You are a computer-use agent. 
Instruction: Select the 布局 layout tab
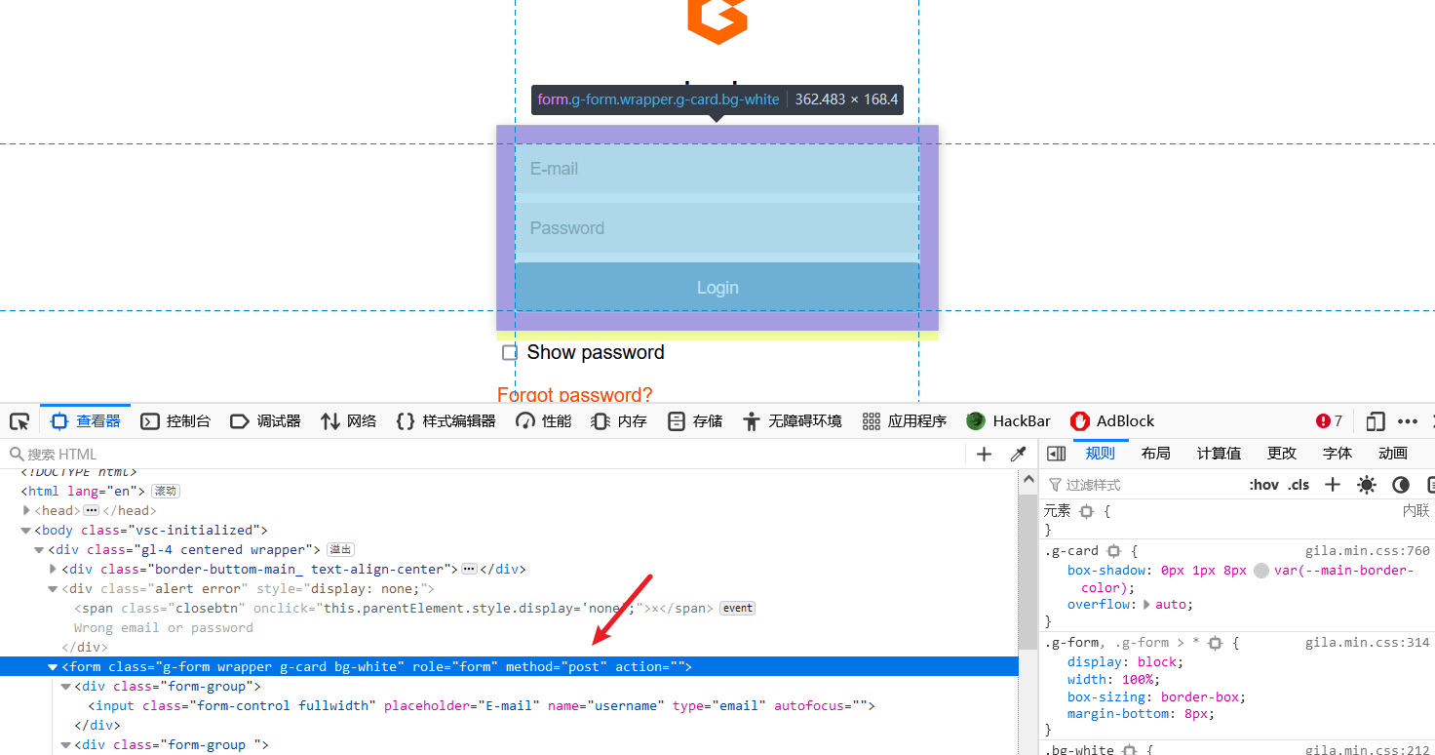(x=1156, y=454)
